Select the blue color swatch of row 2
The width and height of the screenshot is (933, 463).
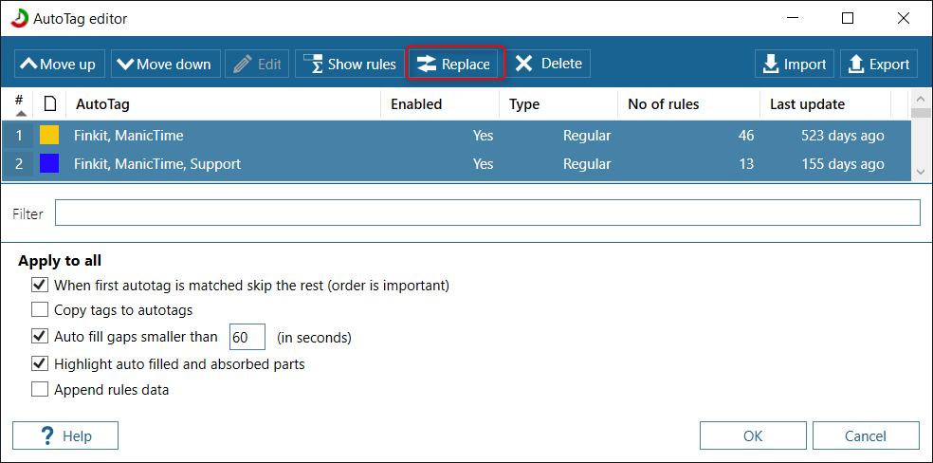point(49,164)
